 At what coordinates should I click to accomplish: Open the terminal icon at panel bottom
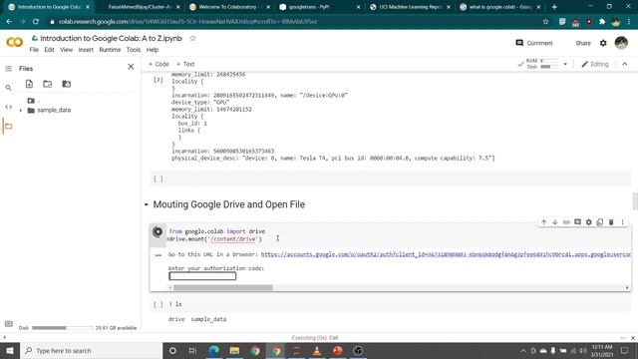pyautogui.click(x=8, y=324)
